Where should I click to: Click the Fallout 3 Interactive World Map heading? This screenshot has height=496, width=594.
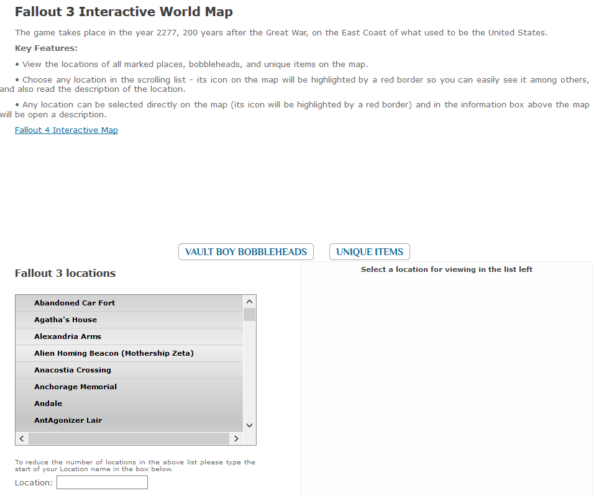tap(124, 12)
